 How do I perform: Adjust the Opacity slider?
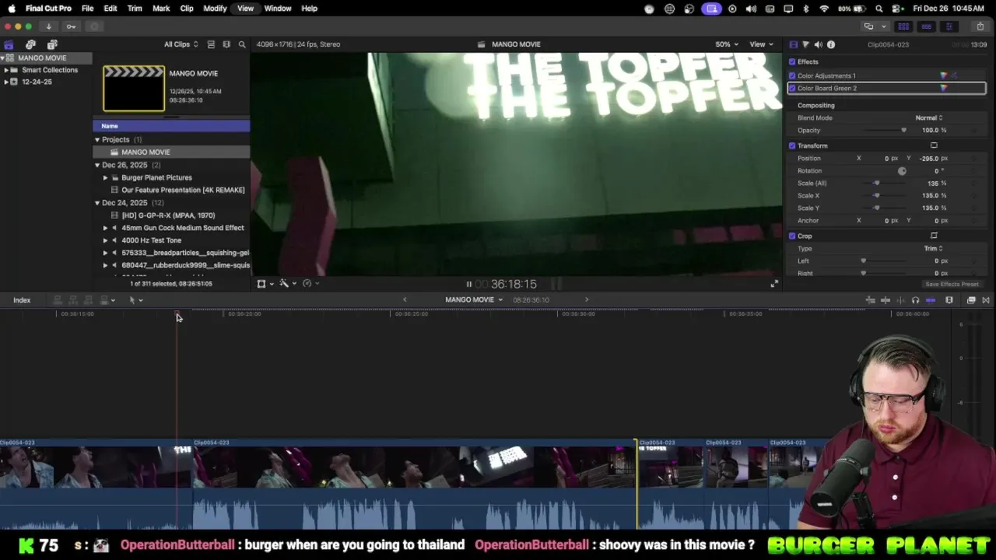[903, 130]
